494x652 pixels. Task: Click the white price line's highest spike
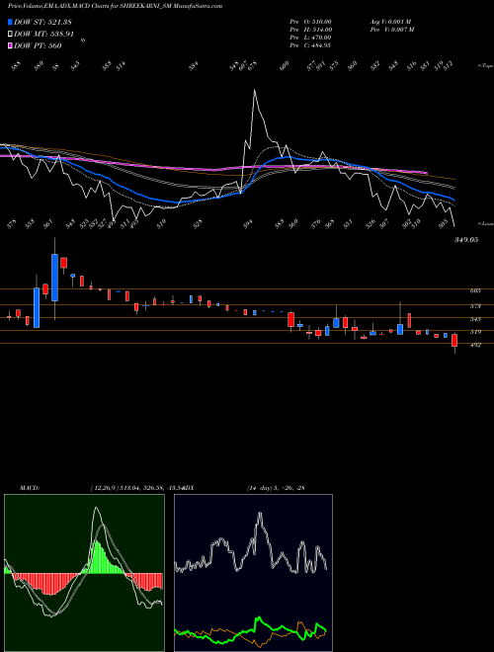pos(254,91)
